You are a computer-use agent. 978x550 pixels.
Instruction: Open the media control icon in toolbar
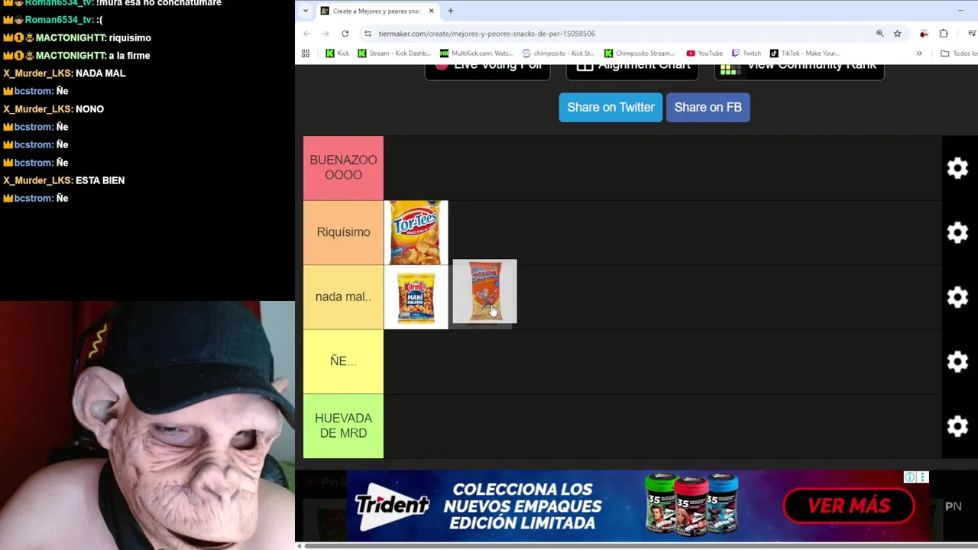pos(972,34)
